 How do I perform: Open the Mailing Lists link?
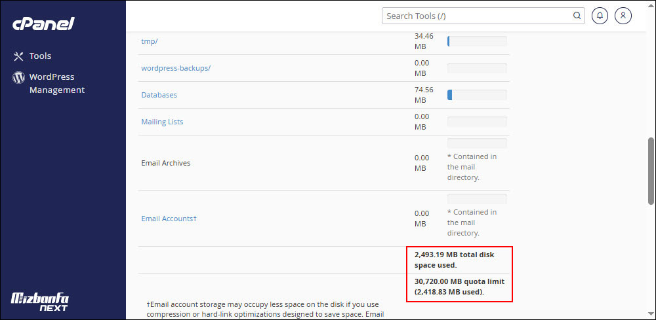tap(162, 122)
